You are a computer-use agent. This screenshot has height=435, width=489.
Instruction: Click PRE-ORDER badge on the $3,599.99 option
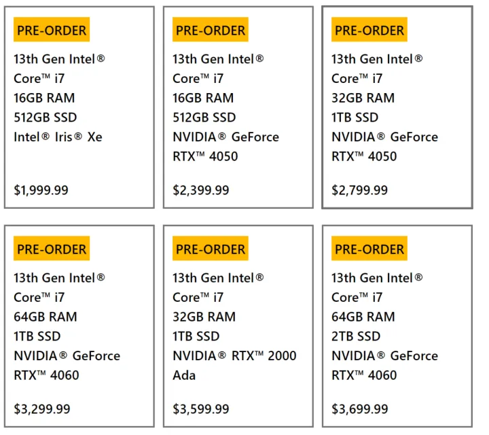(211, 249)
